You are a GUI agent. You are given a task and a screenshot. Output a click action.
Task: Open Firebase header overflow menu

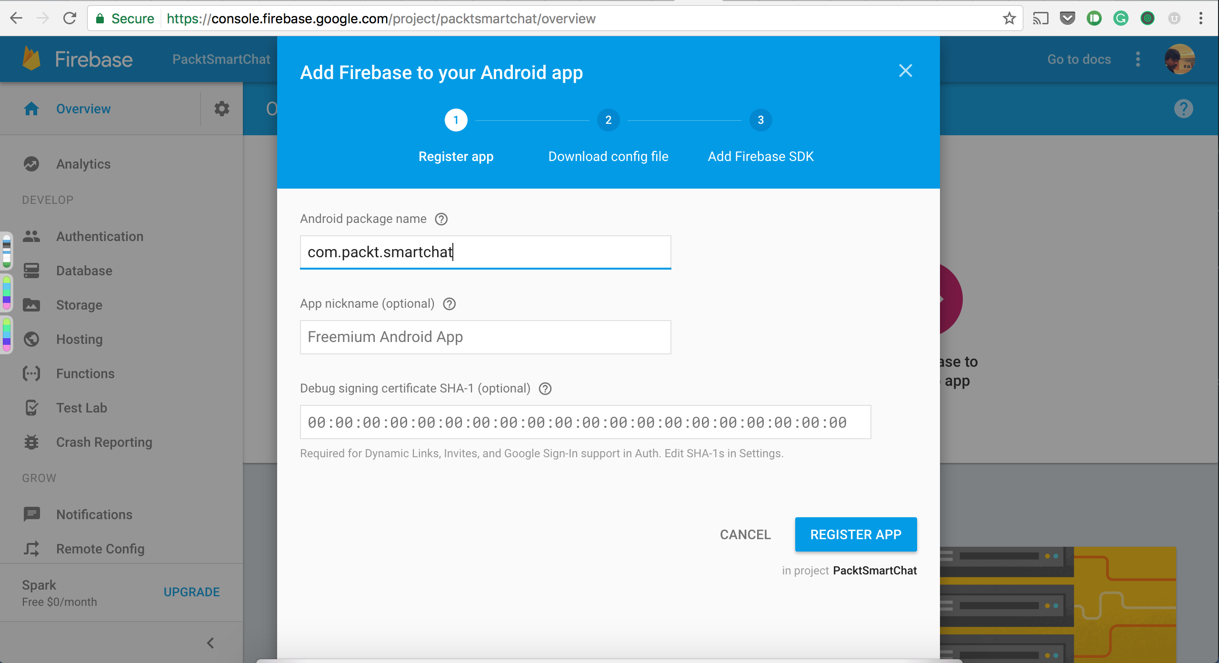coord(1138,59)
